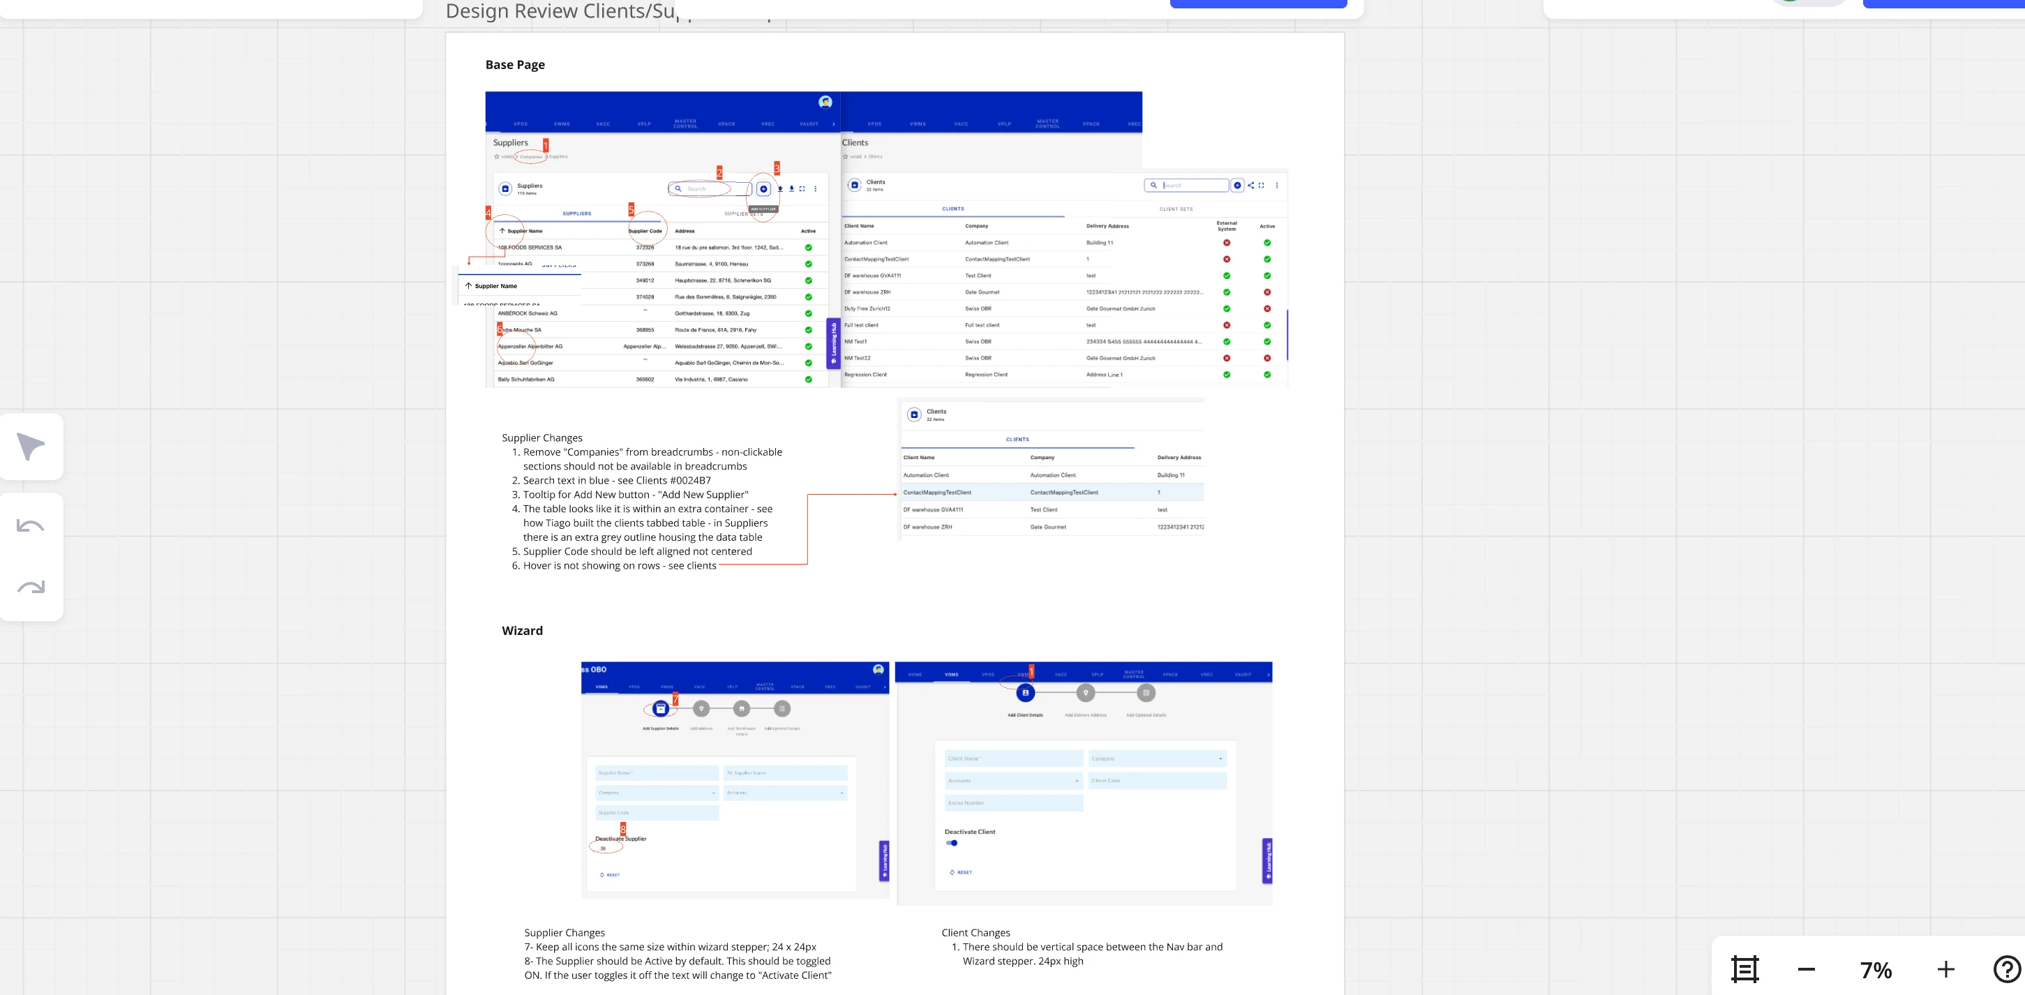2025x995 pixels.
Task: Click highlighted ContactMappingTestClient row in lower Clients table
Action: point(1052,492)
